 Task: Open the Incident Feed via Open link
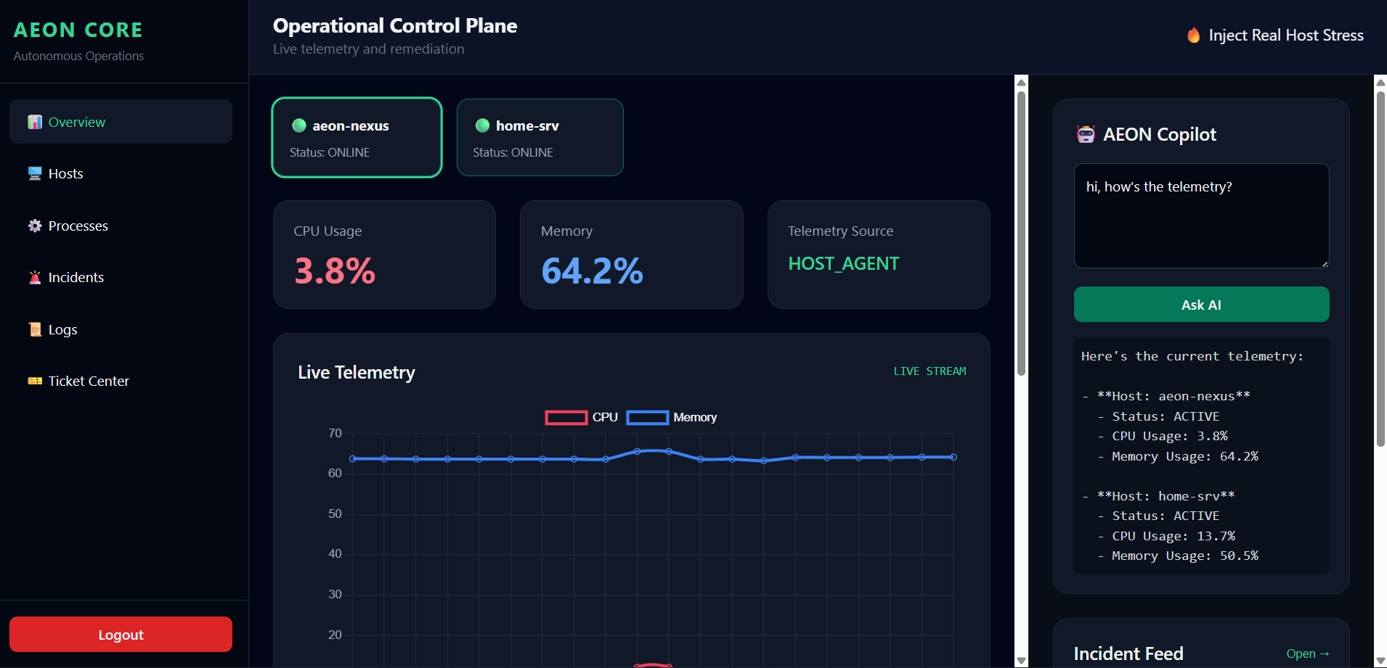(x=1308, y=653)
